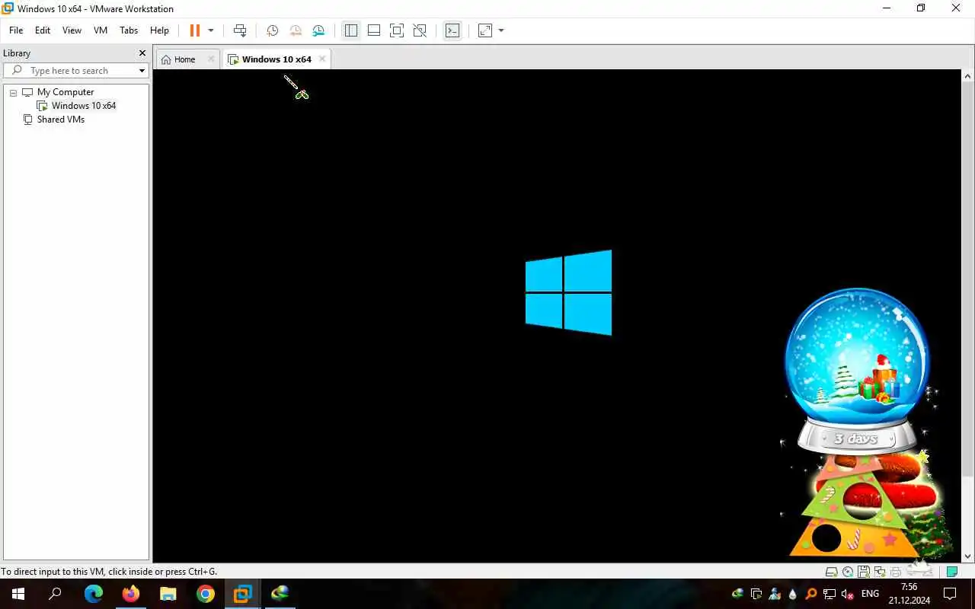975x609 pixels.
Task: Click the stretch guest display icon
Action: coord(485,30)
